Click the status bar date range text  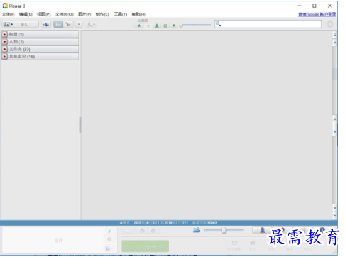(161, 222)
